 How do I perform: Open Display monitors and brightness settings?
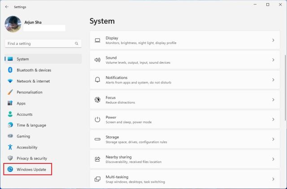(x=185, y=40)
